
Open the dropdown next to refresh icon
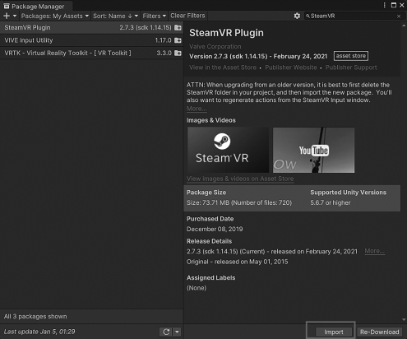(177, 332)
